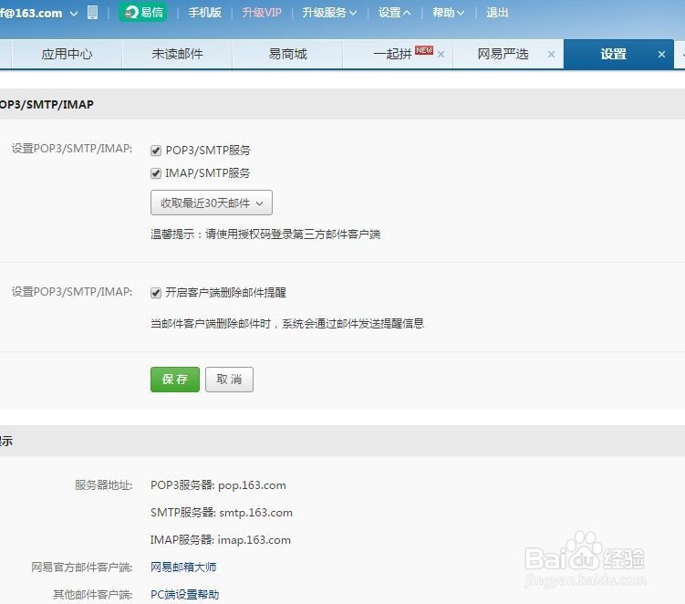Open the mobile phone icon in header
Image resolution: width=685 pixels, height=604 pixels.
point(92,12)
